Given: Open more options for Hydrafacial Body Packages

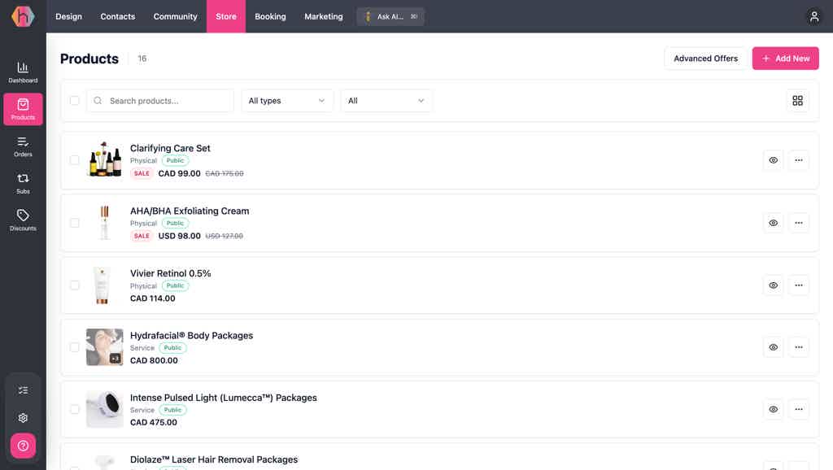Looking at the screenshot, I should point(799,347).
